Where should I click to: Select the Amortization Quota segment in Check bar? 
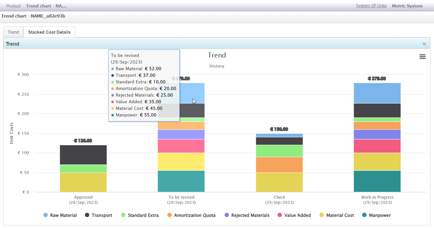coord(279,164)
